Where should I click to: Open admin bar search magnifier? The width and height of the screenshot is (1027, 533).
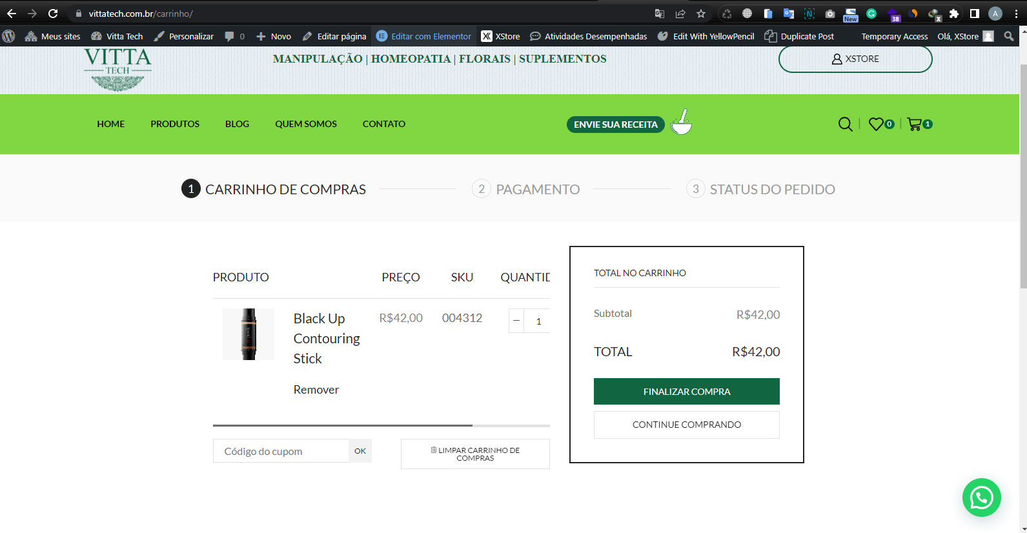pyautogui.click(x=1009, y=36)
